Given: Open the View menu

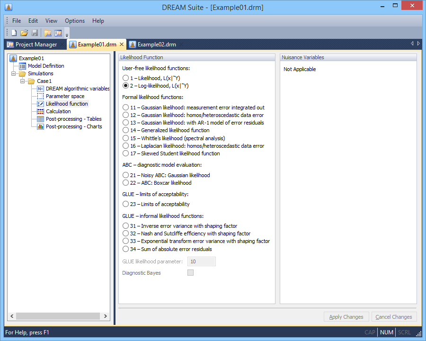Looking at the screenshot, I should click(x=51, y=21).
